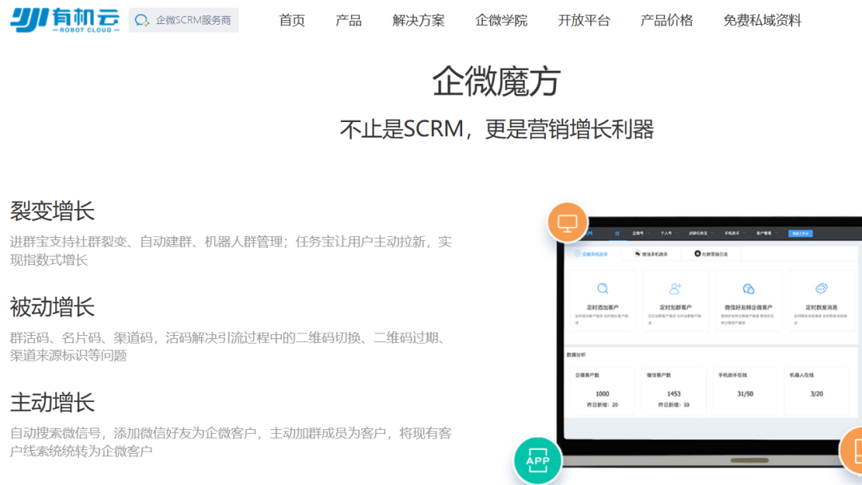Select 产品价格 in the top navigation
Image resolution: width=862 pixels, height=485 pixels.
666,21
